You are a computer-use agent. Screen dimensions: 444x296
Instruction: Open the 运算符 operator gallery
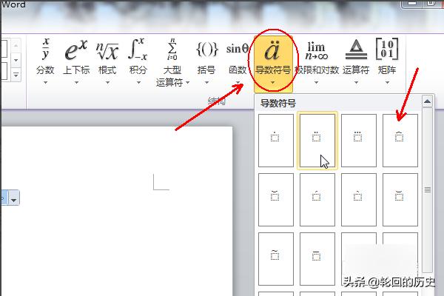(x=356, y=61)
